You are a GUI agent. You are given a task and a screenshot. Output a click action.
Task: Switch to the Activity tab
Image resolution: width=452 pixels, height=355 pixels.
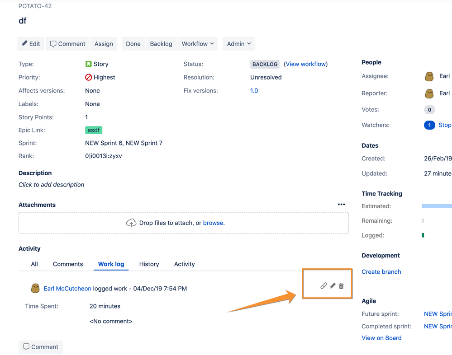[185, 264]
